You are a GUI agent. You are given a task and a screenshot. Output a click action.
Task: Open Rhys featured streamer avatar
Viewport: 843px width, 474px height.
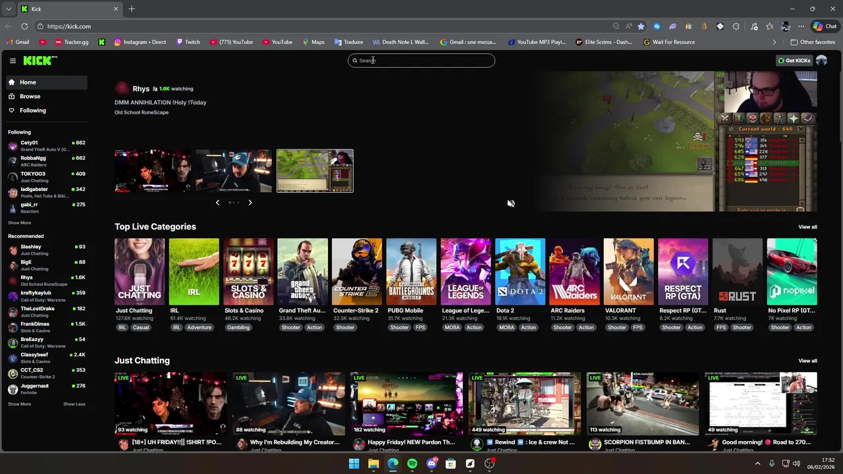pyautogui.click(x=122, y=88)
